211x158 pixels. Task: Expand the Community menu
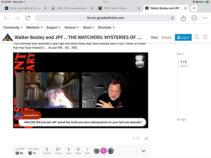point(12,27)
